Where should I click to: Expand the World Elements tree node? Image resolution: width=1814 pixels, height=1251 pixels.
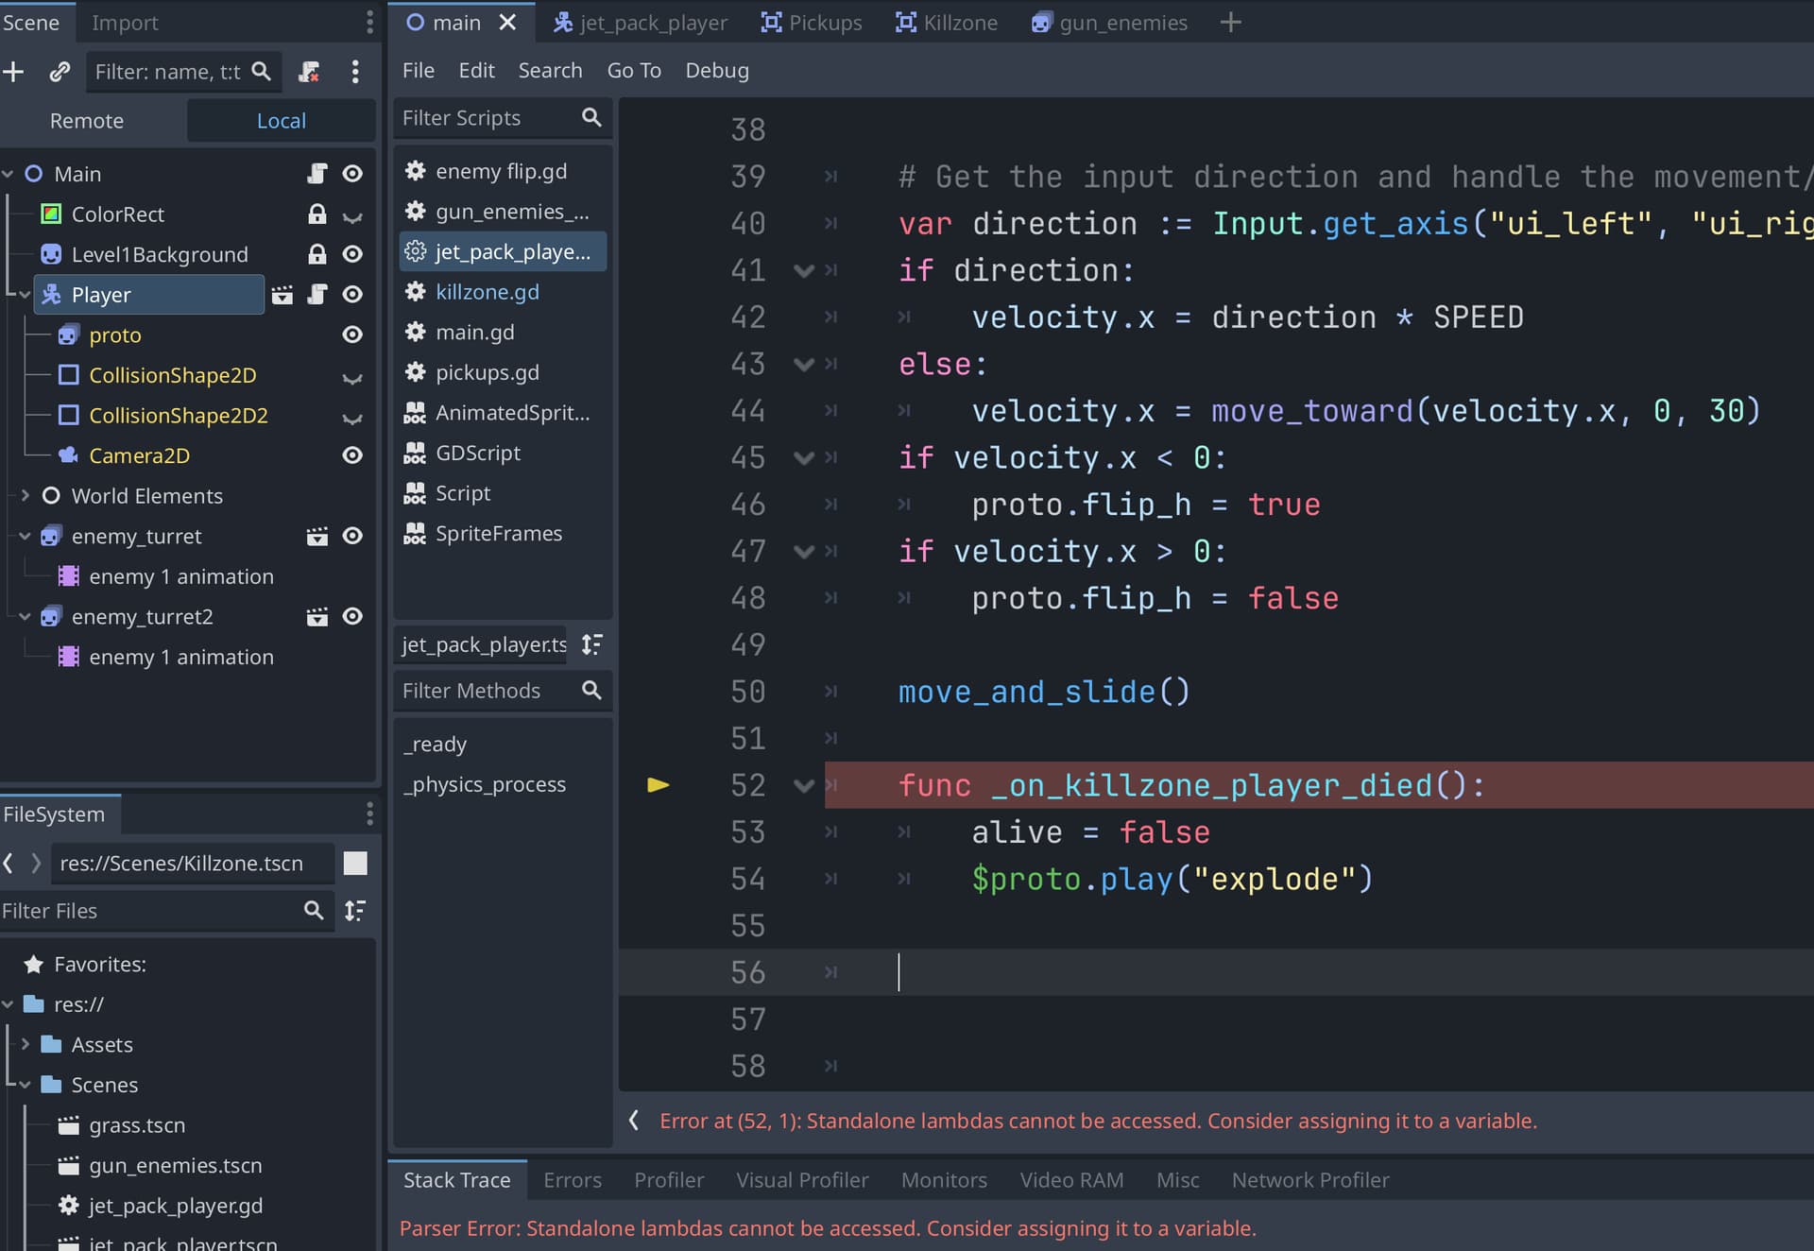pos(26,495)
